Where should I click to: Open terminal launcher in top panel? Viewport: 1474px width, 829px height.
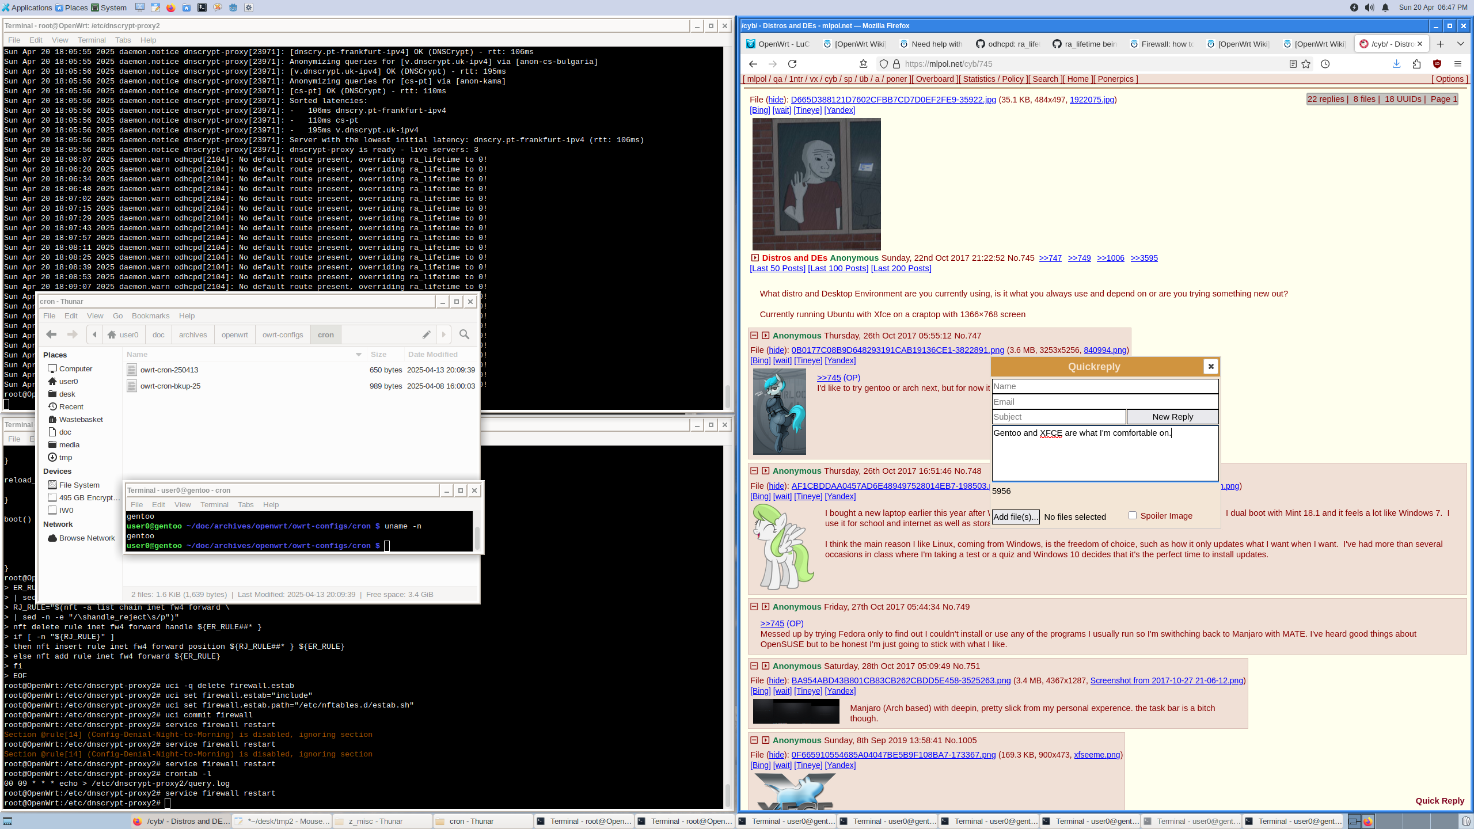[202, 7]
